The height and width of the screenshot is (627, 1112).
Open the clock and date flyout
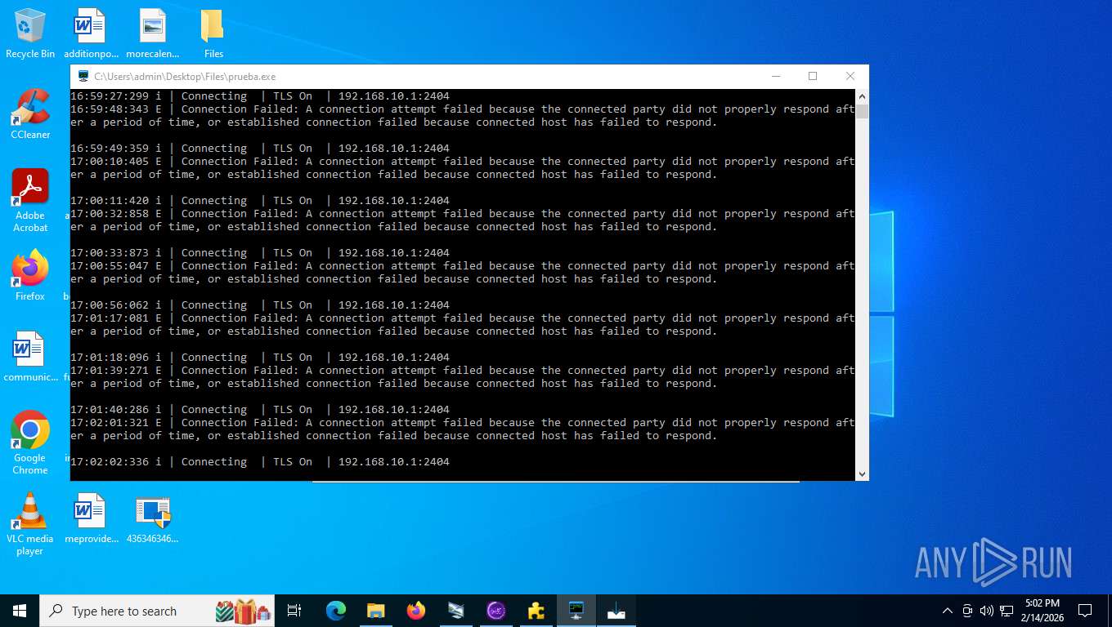pyautogui.click(x=1042, y=611)
